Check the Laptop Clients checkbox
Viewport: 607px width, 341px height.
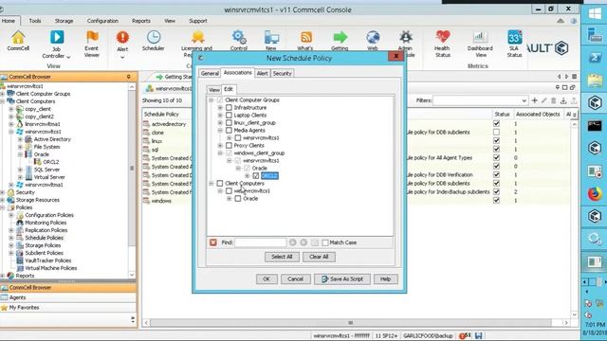[229, 116]
